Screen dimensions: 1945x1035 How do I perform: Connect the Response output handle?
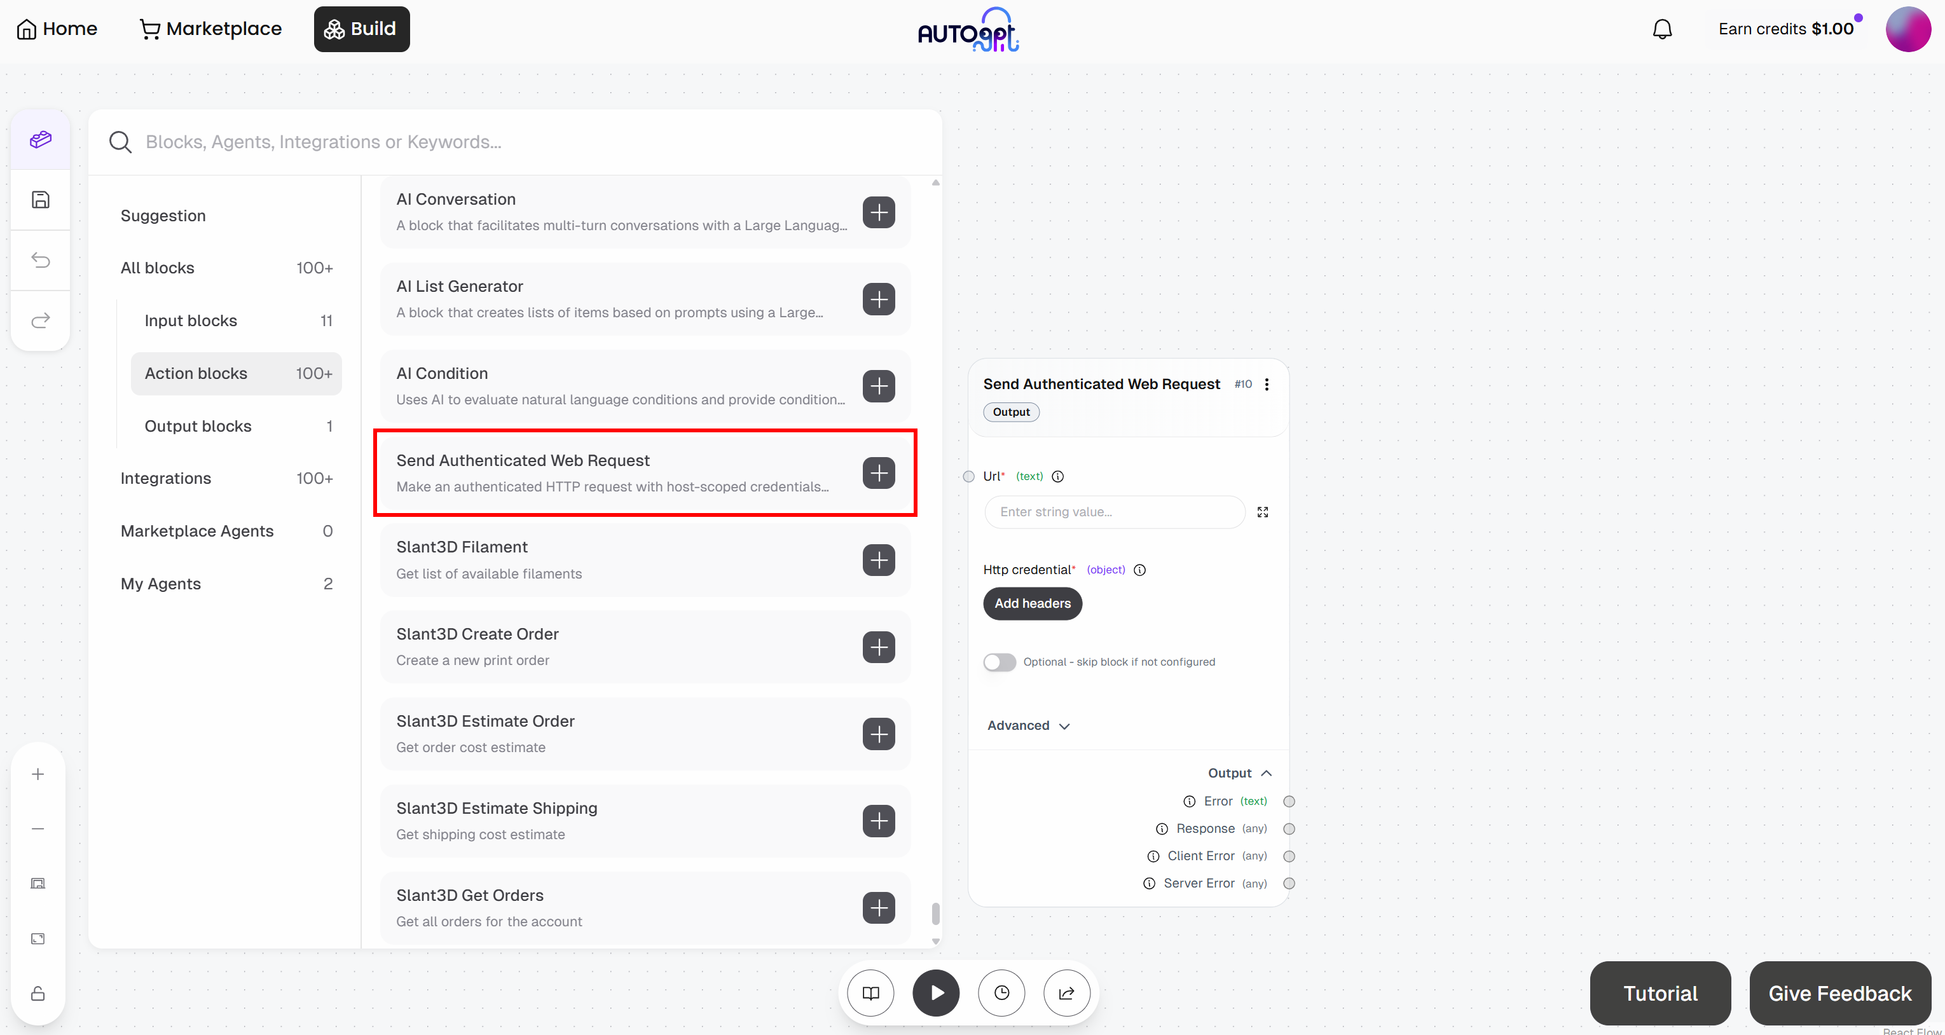click(1289, 828)
